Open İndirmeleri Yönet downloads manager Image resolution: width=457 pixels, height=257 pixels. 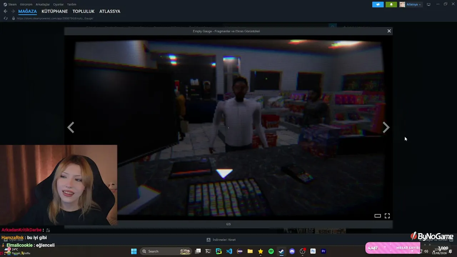pos(221,240)
